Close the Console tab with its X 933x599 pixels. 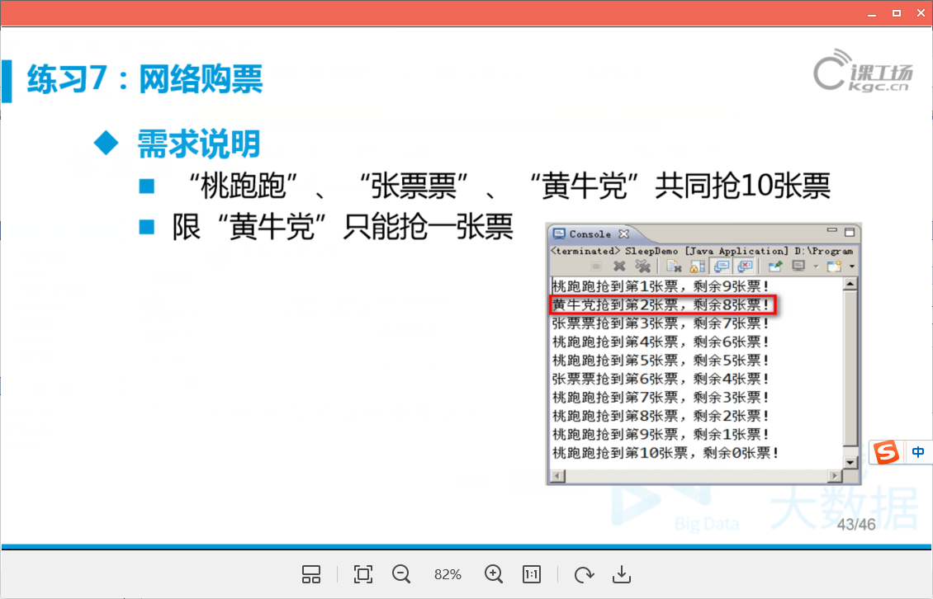[x=623, y=233]
